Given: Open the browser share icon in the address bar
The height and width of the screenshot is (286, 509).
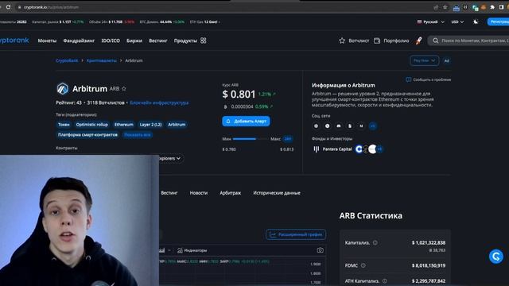Looking at the screenshot, I should tap(436, 7).
